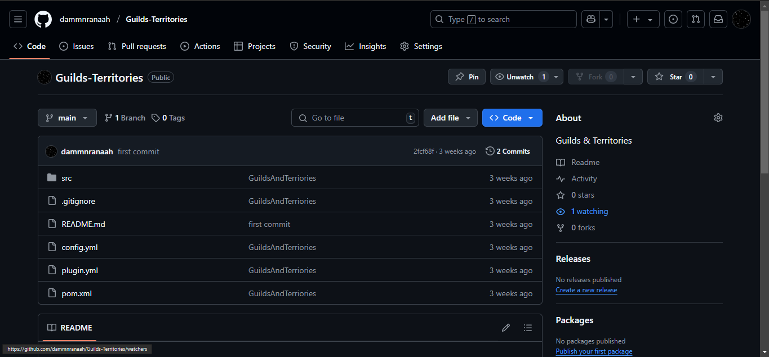Open the create new plus dropdown
The height and width of the screenshot is (357, 769).
pyautogui.click(x=643, y=19)
